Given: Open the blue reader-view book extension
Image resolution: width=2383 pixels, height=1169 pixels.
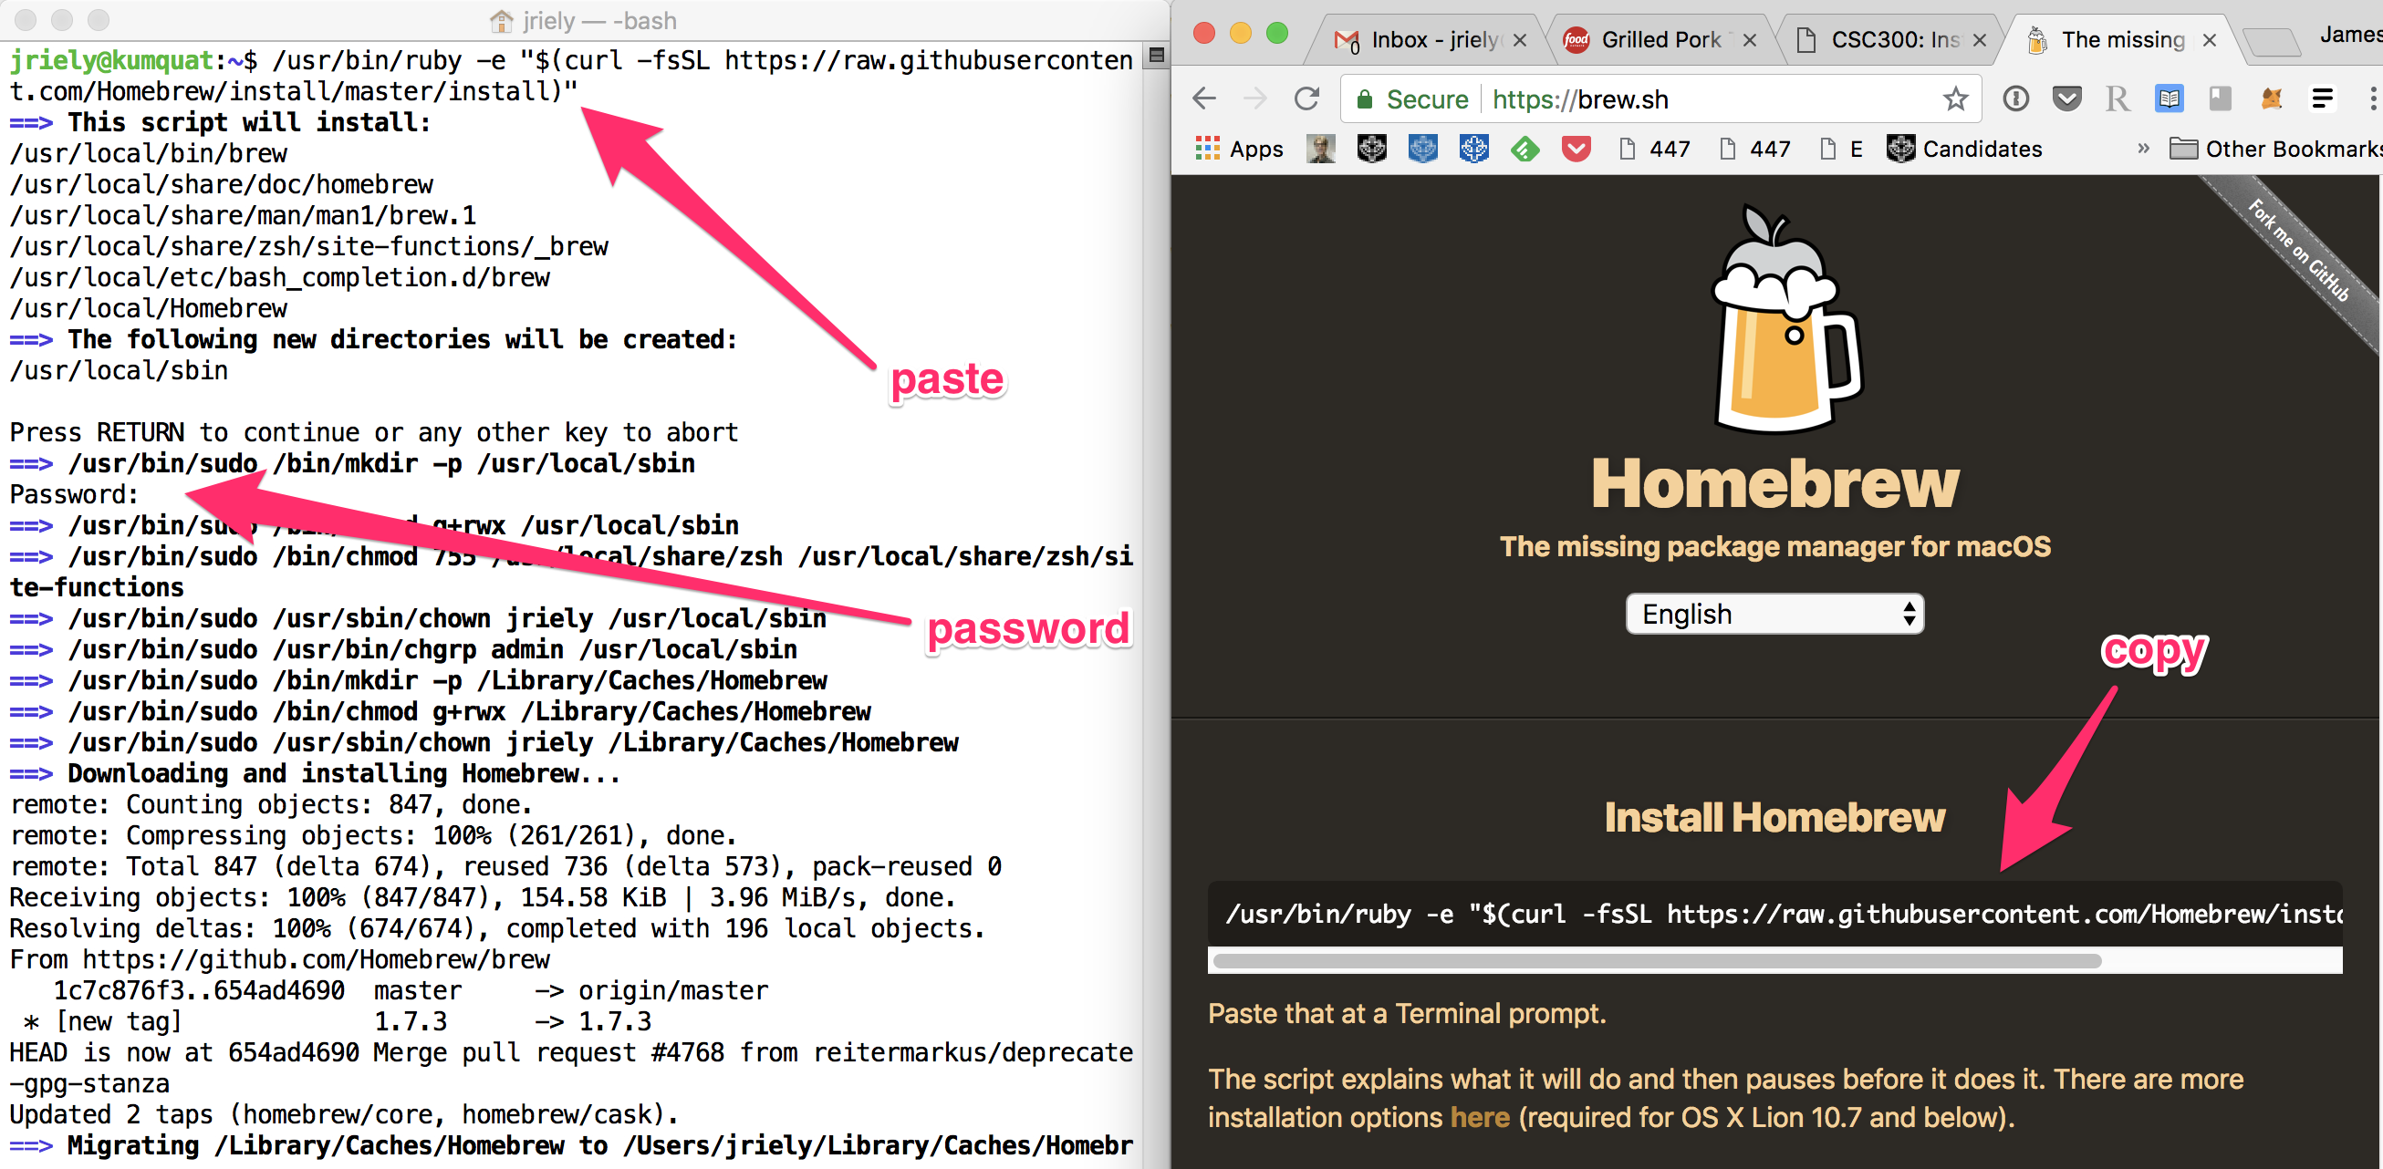Looking at the screenshot, I should tap(2170, 99).
